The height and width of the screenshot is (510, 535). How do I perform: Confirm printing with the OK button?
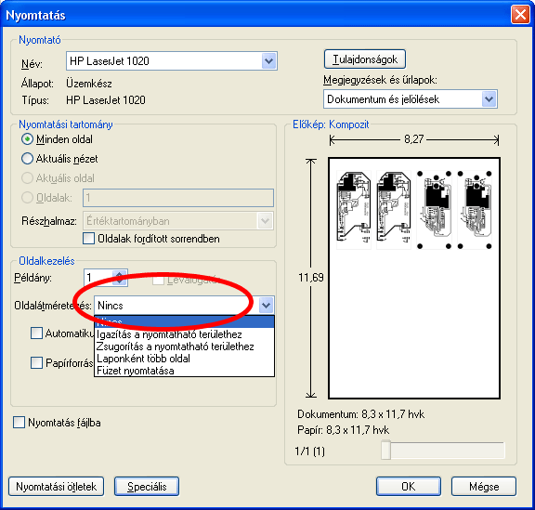pos(409,487)
